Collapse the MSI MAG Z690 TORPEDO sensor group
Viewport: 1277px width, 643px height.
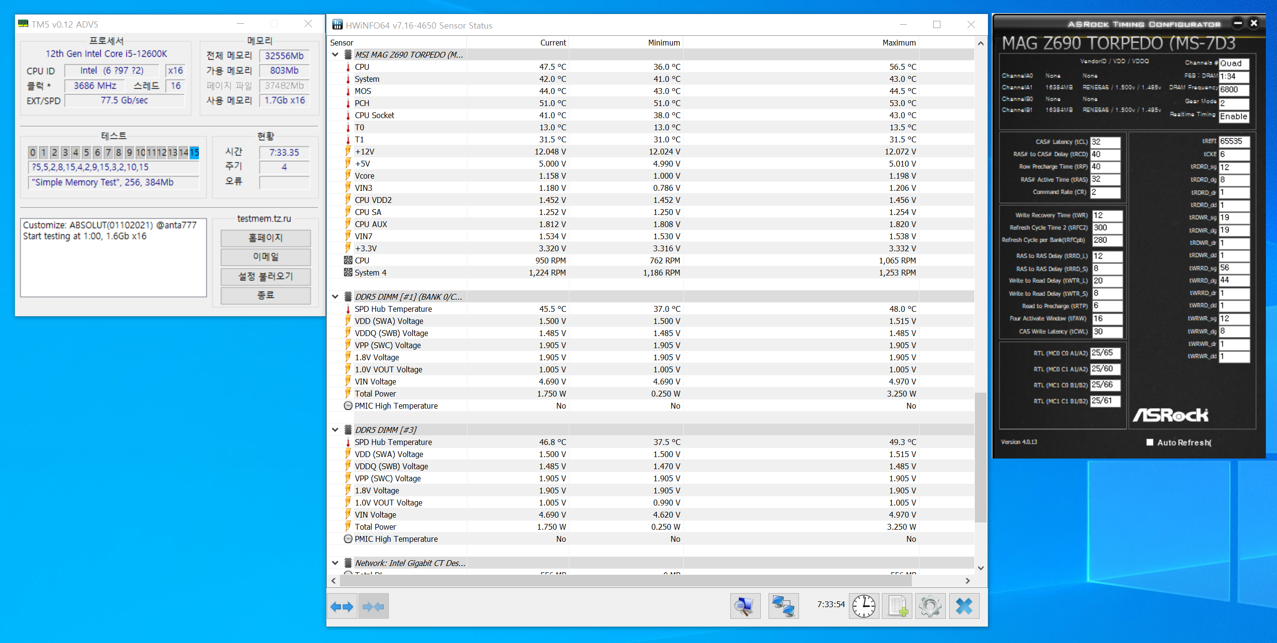coord(335,55)
